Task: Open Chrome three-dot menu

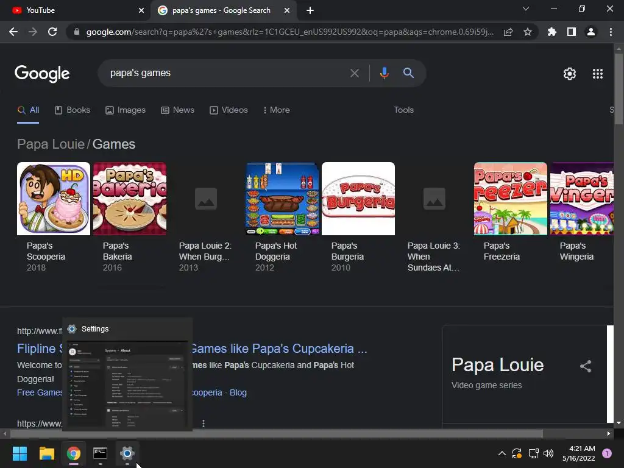Action: tap(611, 32)
